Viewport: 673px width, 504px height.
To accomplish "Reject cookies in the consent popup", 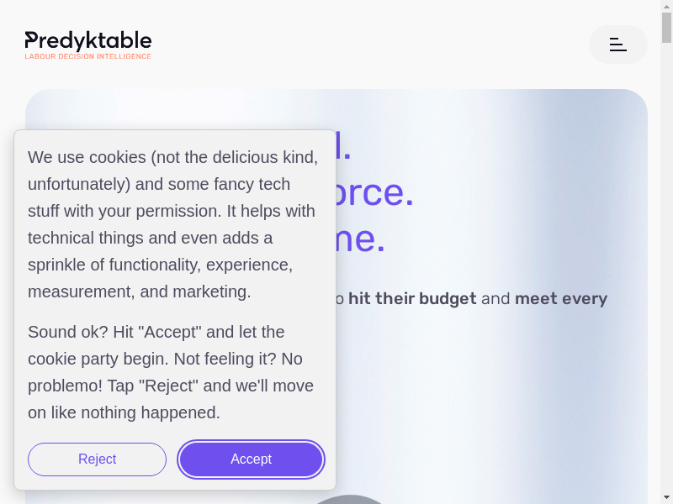I will [97, 459].
